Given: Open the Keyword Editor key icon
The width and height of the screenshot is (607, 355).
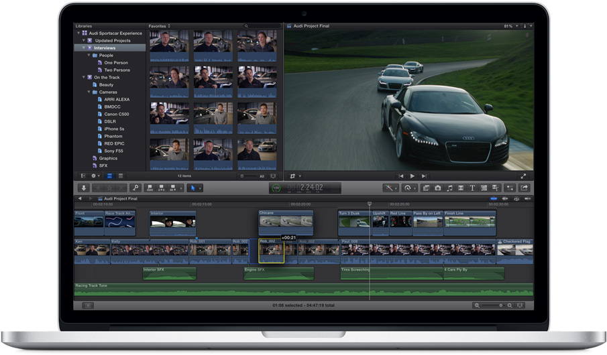Looking at the screenshot, I should (x=135, y=188).
